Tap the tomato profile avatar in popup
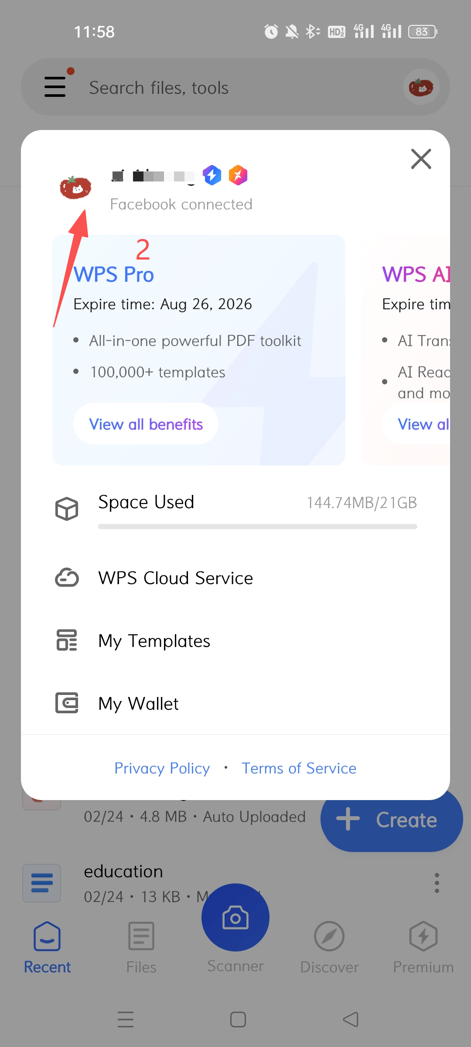 [75, 188]
